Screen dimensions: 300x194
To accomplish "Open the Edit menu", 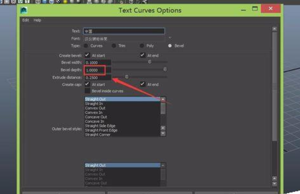I will 25,20.
